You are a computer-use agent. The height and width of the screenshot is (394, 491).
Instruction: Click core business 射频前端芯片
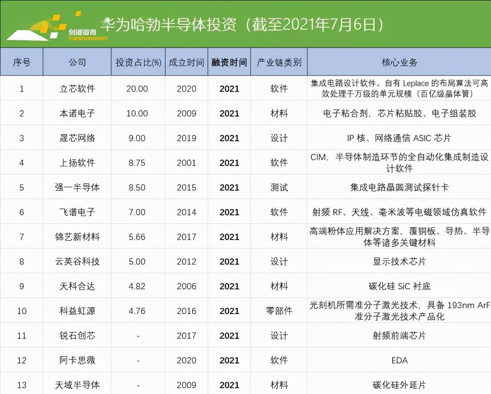tap(399, 335)
